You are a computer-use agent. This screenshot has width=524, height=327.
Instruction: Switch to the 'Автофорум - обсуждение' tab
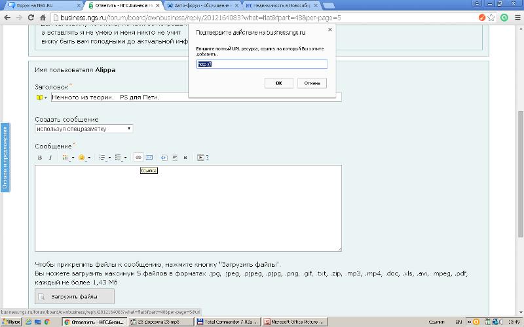pos(203,5)
